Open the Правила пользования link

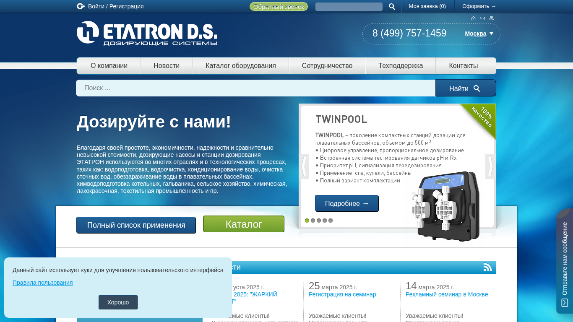[x=42, y=283]
